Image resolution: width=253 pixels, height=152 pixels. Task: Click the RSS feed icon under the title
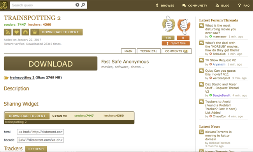coord(7,32)
